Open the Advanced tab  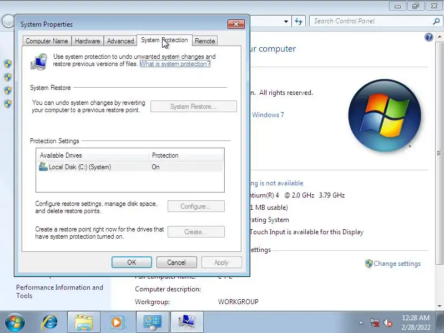pos(120,41)
